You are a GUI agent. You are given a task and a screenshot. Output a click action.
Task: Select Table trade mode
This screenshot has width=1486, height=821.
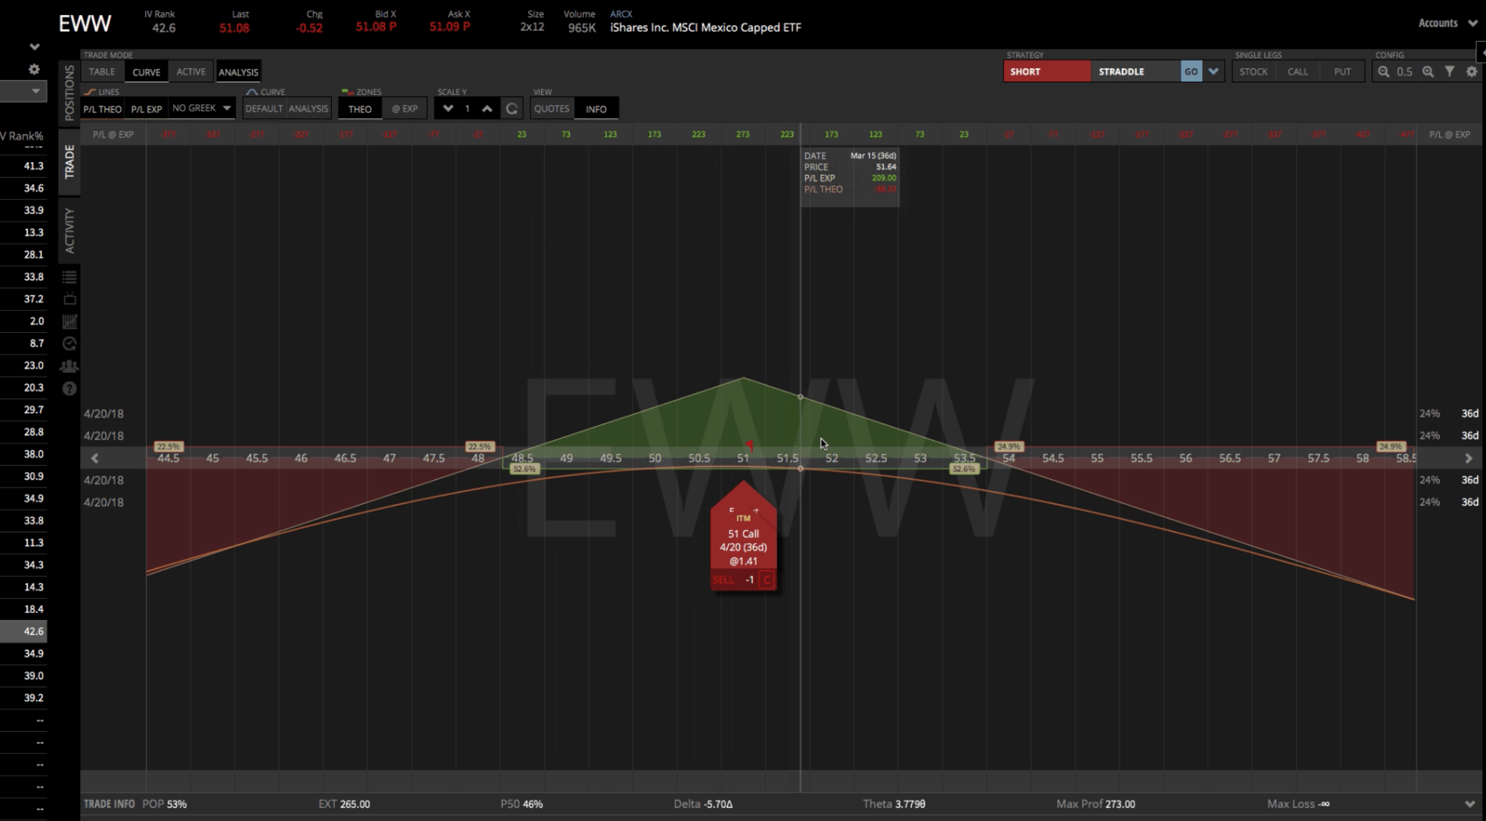pos(102,72)
